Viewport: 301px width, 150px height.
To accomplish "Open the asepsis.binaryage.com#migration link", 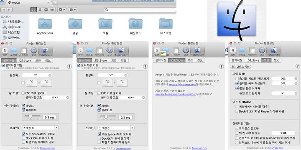I will (176, 94).
